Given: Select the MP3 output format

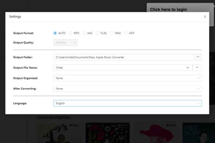Looking at the screenshot, I should click(71, 33).
